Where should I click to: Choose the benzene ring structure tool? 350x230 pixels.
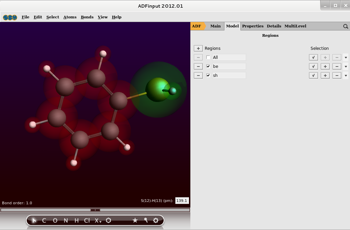109,220
